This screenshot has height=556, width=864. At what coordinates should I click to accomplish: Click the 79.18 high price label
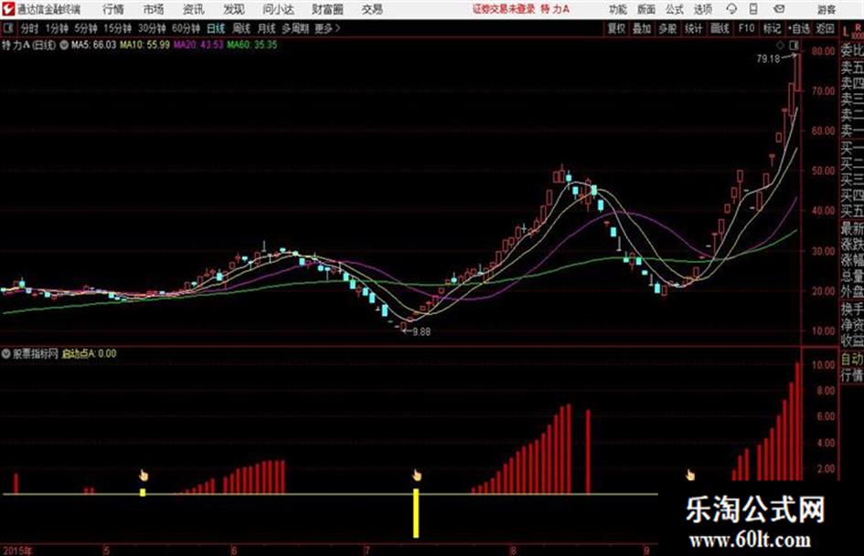768,58
